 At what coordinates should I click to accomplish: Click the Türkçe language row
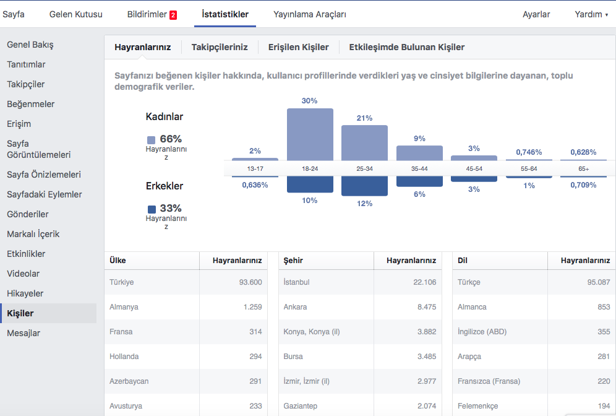tap(534, 282)
